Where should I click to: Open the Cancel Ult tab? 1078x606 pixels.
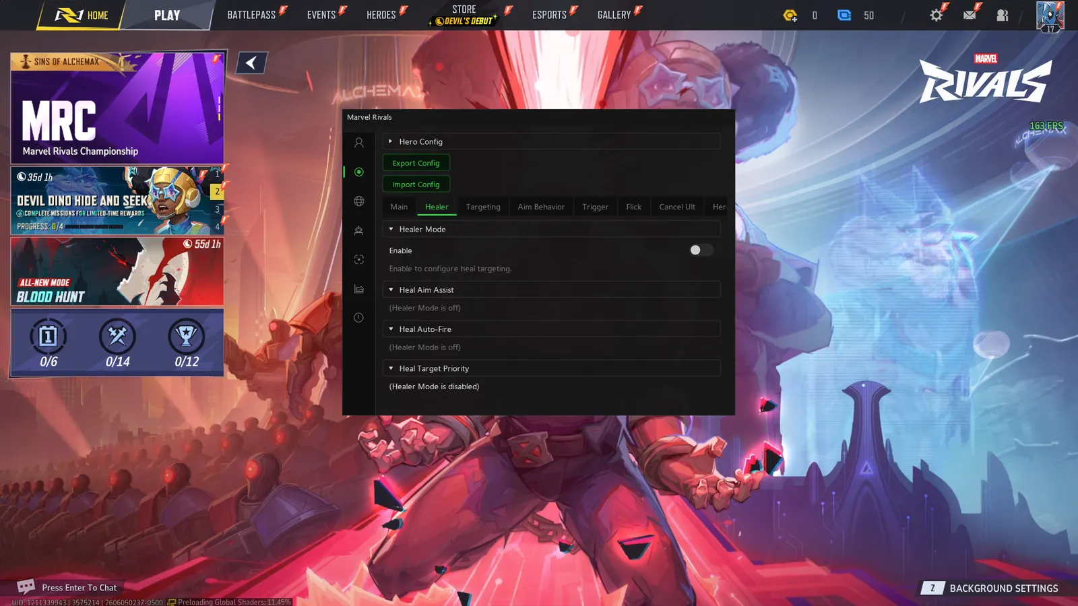click(x=677, y=207)
